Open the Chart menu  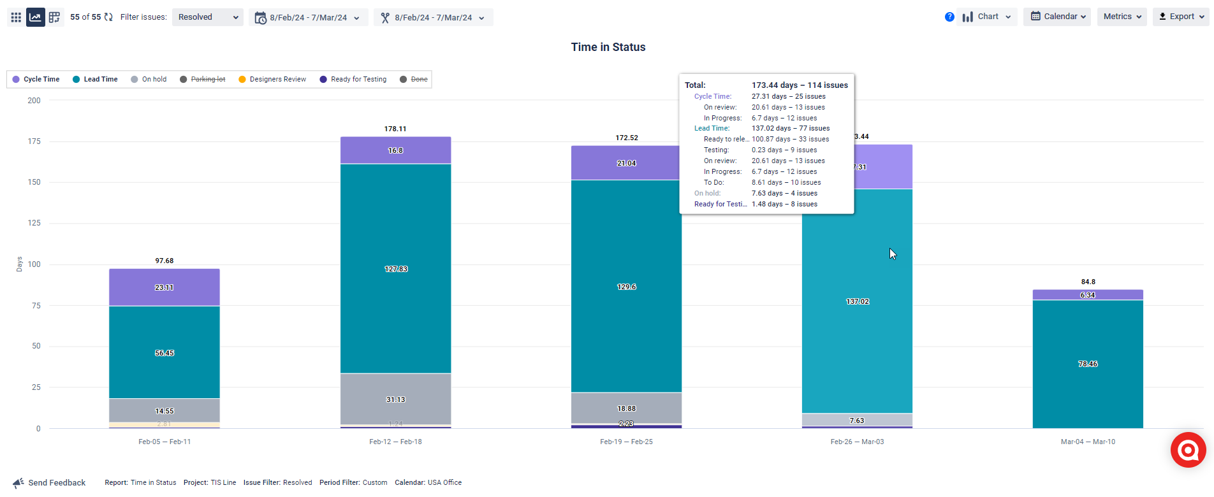point(987,17)
